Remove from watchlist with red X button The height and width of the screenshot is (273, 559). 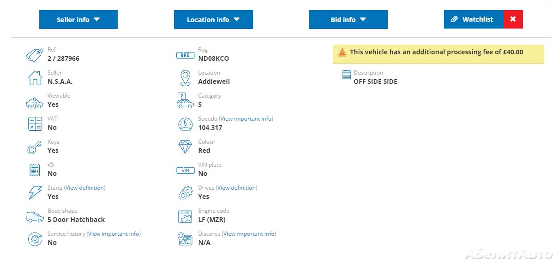(513, 19)
